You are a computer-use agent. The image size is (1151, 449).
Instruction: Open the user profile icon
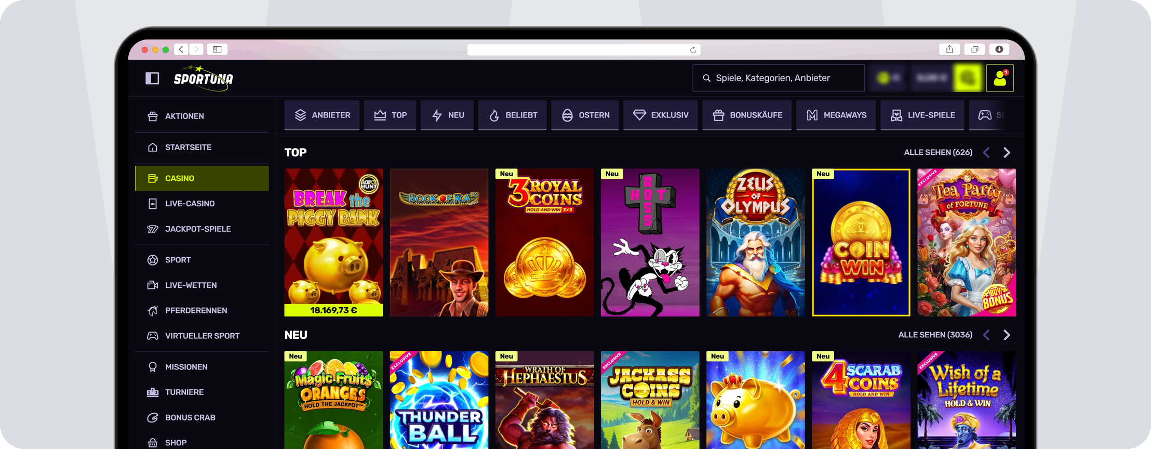pyautogui.click(x=1000, y=78)
